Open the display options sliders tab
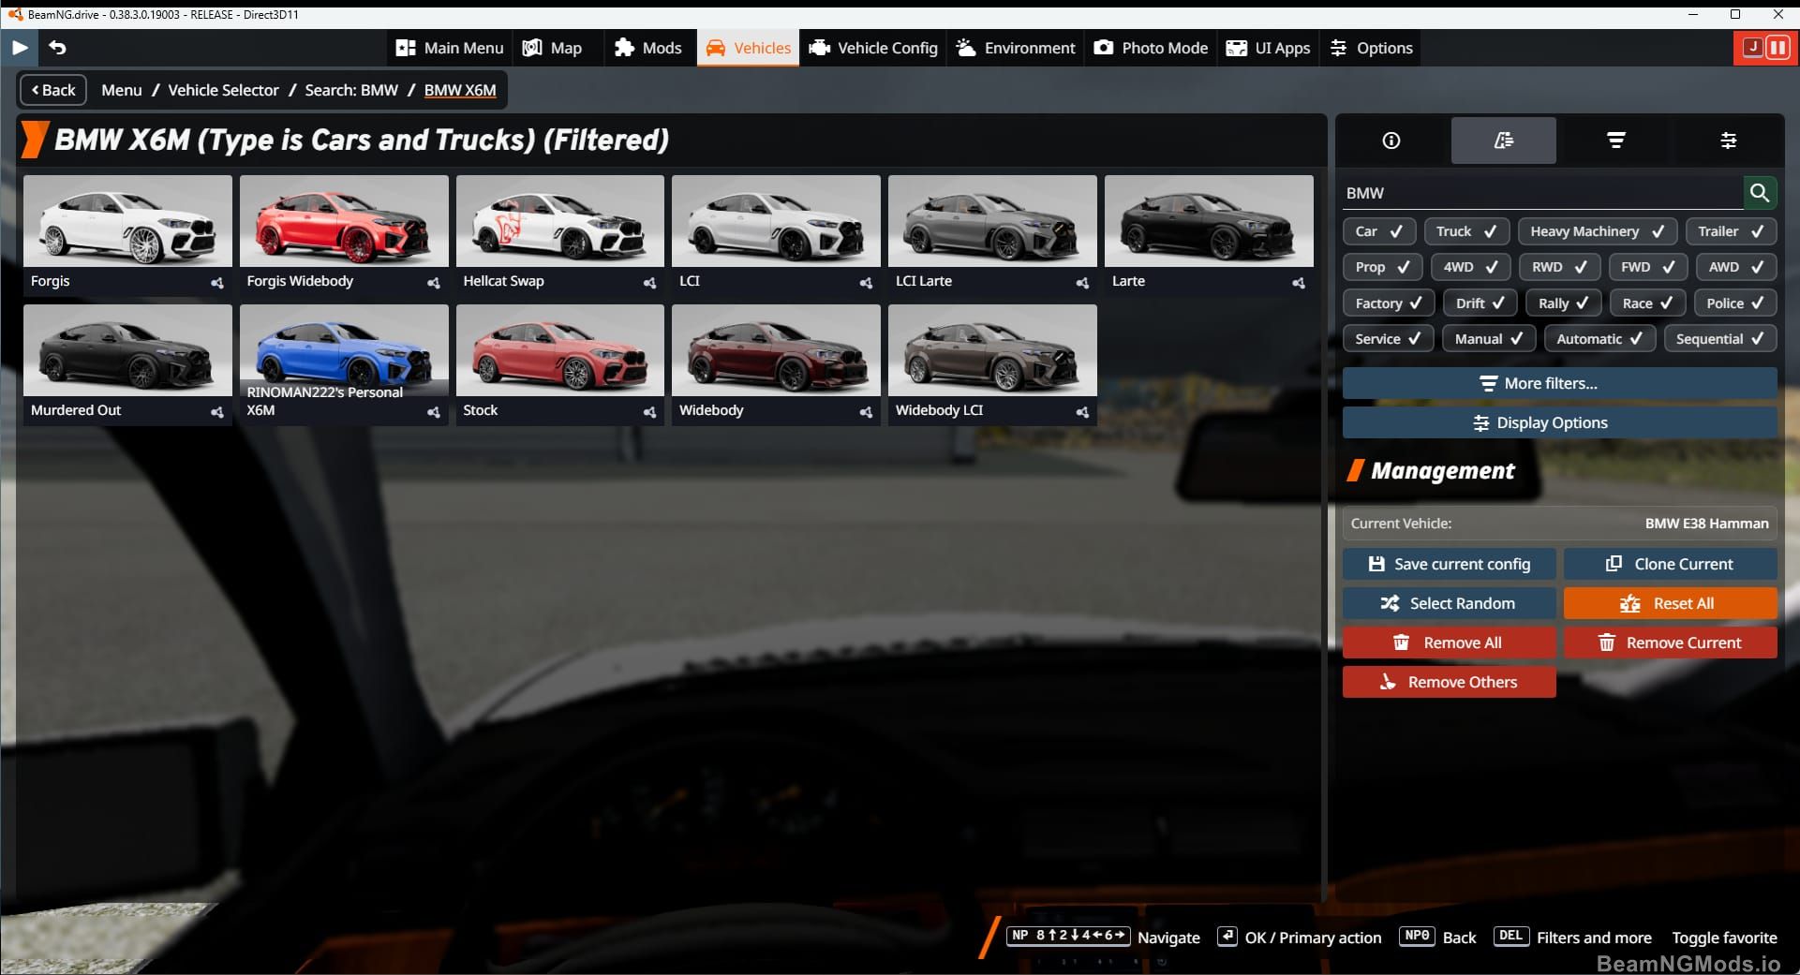This screenshot has width=1800, height=975. click(1729, 140)
